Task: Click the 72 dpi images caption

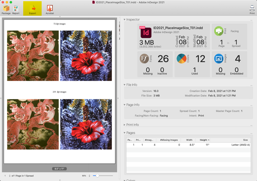Action: point(59,24)
